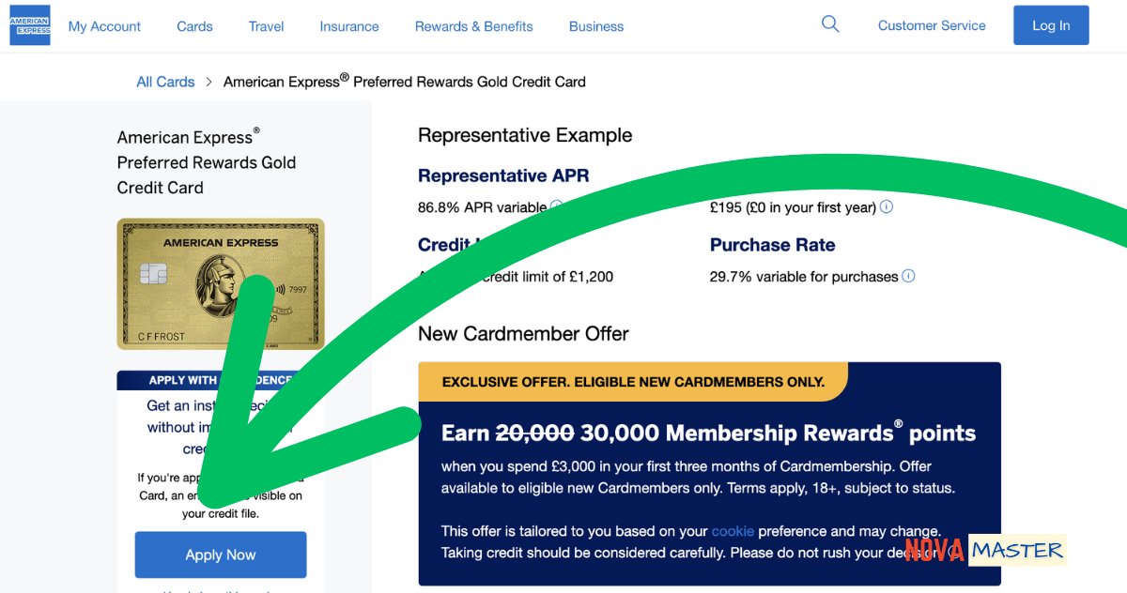
Task: Follow the All Cards breadcrumb link
Action: click(x=165, y=82)
